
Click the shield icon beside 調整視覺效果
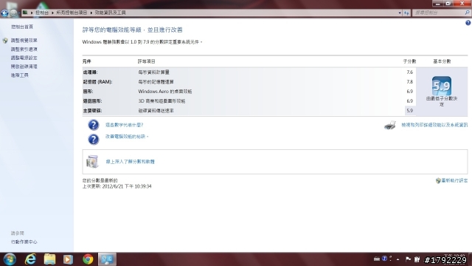click(x=5, y=41)
